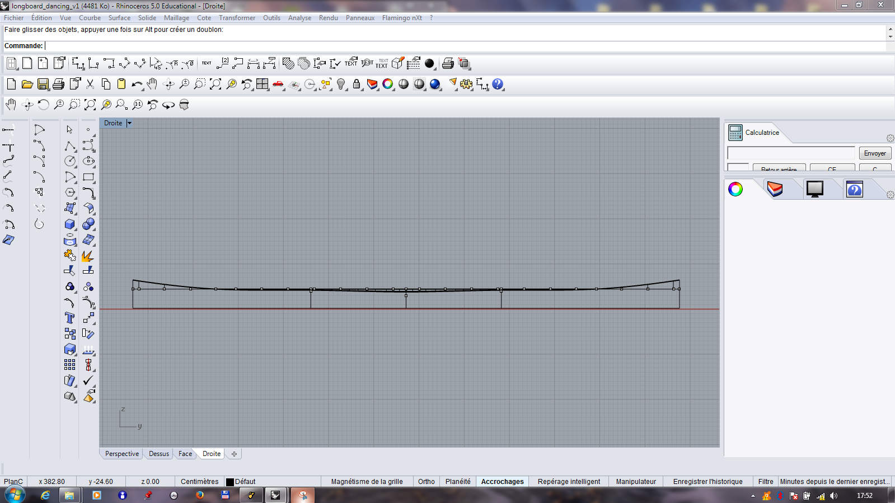Click the Undo arrow icon
Viewport: 895px width, 503px height.
(137, 84)
